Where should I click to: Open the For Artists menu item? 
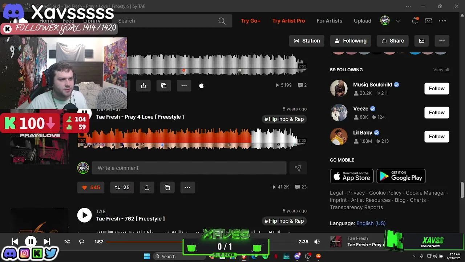pyautogui.click(x=329, y=21)
